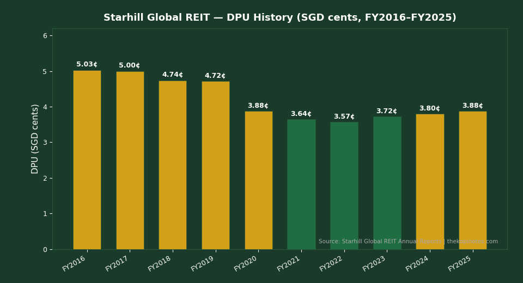The height and width of the screenshot is (283, 523).
Task: Click the y-axis tick label 4
Action: (x=45, y=107)
